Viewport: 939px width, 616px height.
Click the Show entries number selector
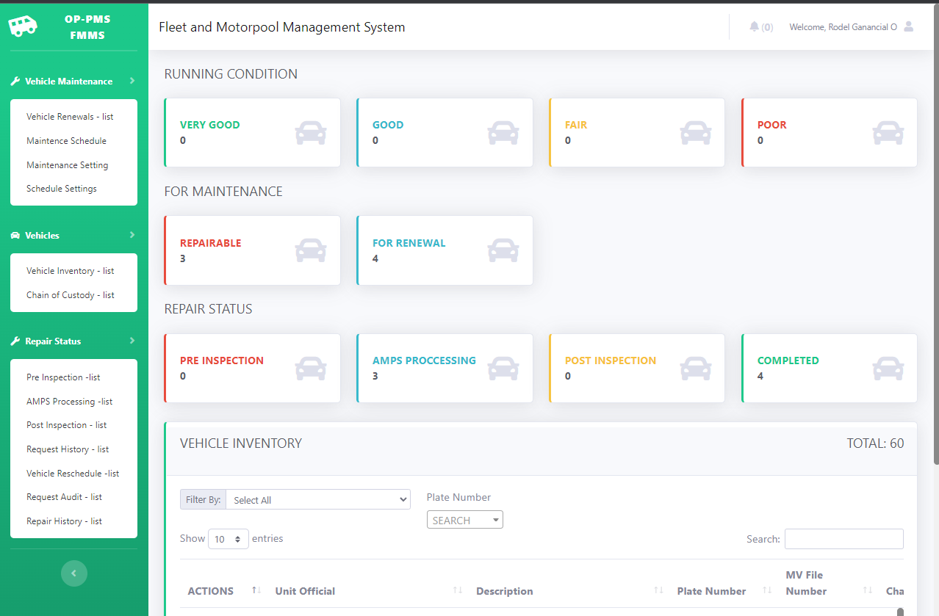pos(229,539)
